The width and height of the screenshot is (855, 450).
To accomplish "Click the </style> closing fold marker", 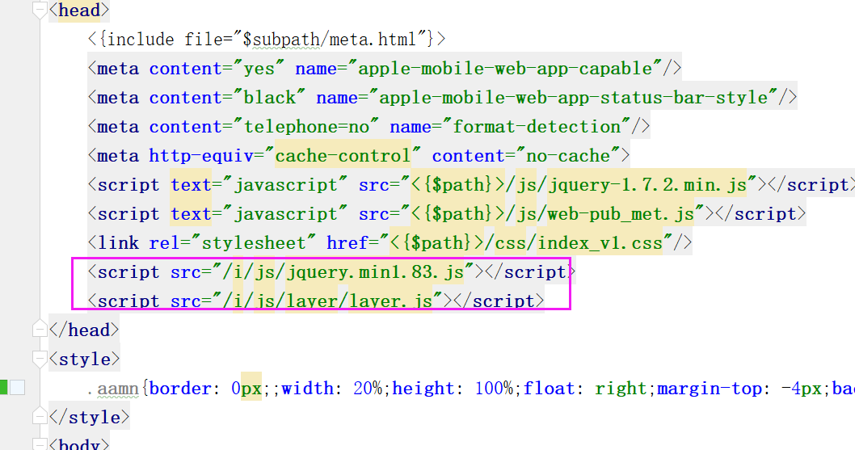I will (x=40, y=416).
